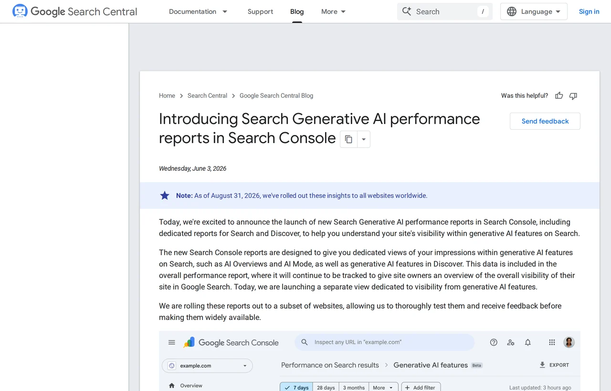Click Performance on Search results breadcrumb
Image resolution: width=611 pixels, height=391 pixels.
pos(330,365)
